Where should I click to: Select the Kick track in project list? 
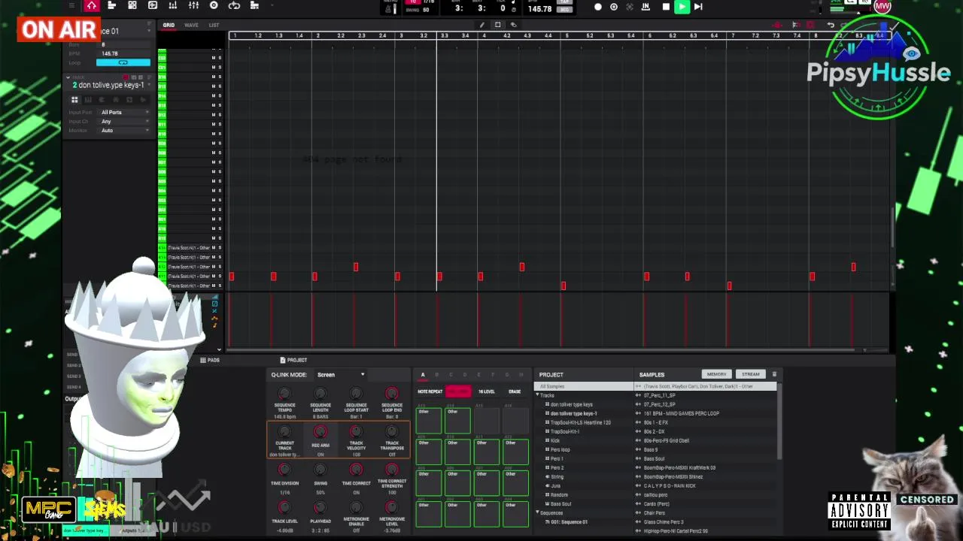pos(555,440)
